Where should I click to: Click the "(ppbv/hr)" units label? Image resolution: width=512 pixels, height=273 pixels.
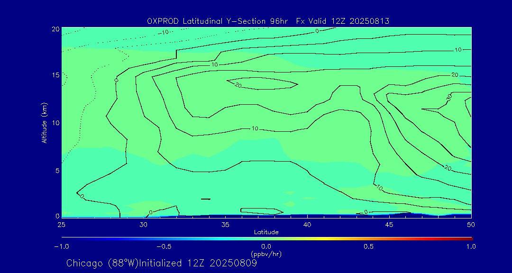(266, 254)
